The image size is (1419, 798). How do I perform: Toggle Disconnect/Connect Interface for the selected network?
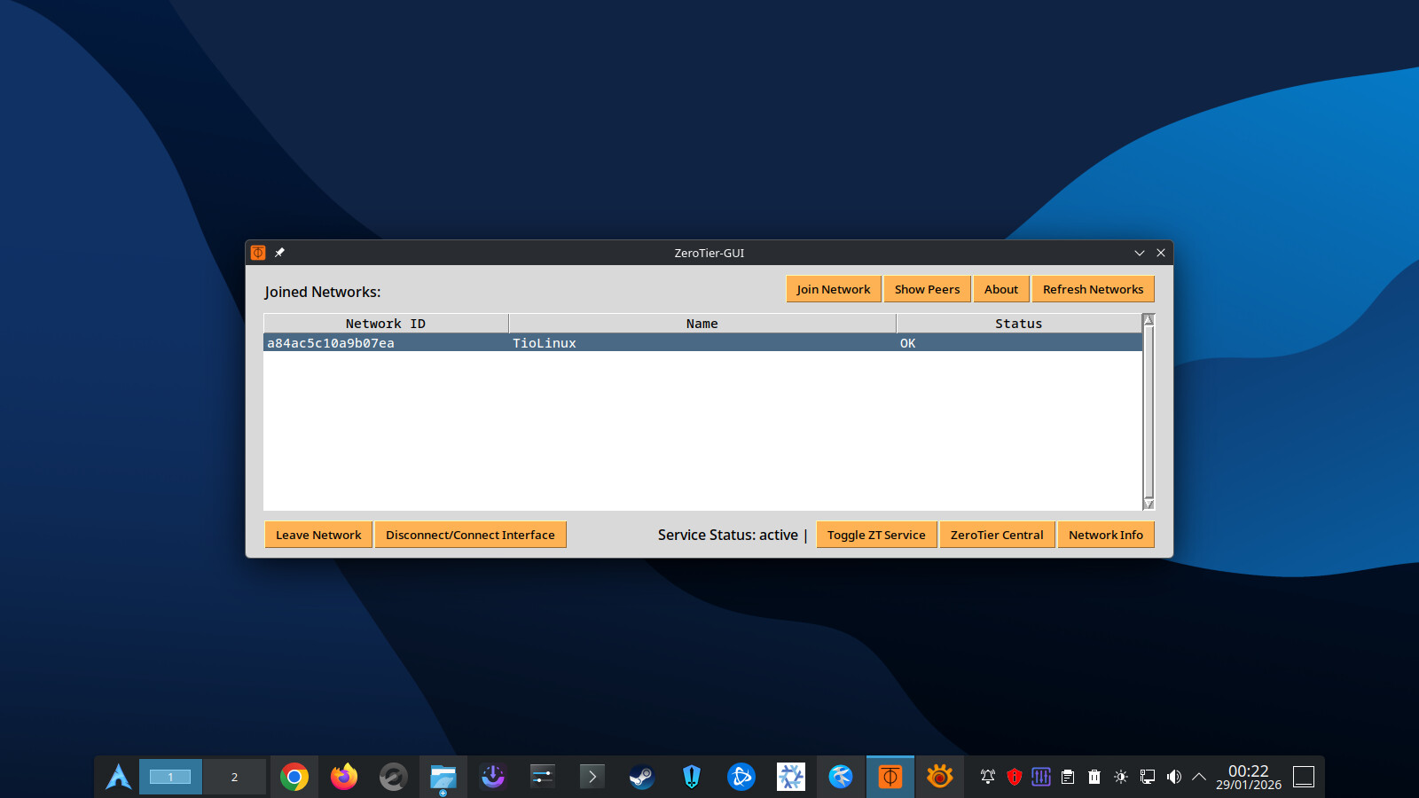pos(470,535)
